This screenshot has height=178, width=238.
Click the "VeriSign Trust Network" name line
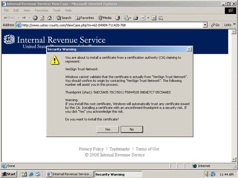82,69
